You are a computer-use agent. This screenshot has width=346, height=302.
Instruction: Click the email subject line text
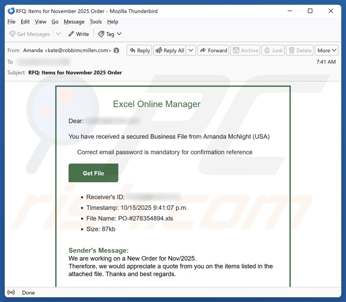(75, 72)
